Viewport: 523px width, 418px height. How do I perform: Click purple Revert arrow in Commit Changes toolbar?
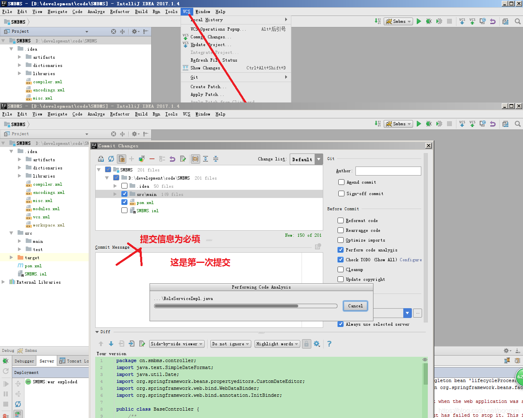point(172,159)
